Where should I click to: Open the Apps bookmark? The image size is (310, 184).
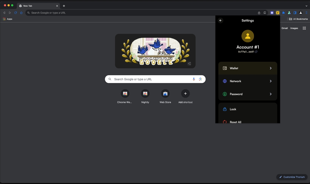(7, 19)
